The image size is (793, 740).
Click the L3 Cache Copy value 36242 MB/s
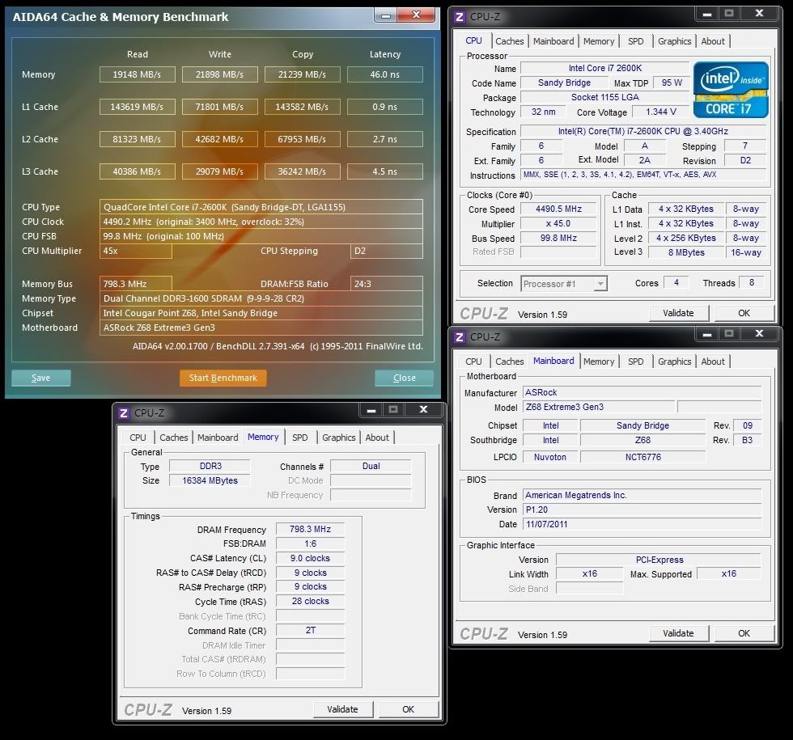pos(302,171)
